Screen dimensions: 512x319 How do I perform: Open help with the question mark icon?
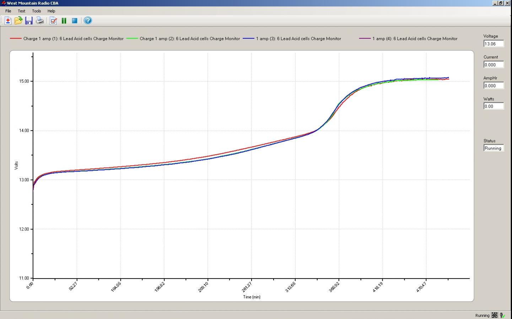coord(88,21)
